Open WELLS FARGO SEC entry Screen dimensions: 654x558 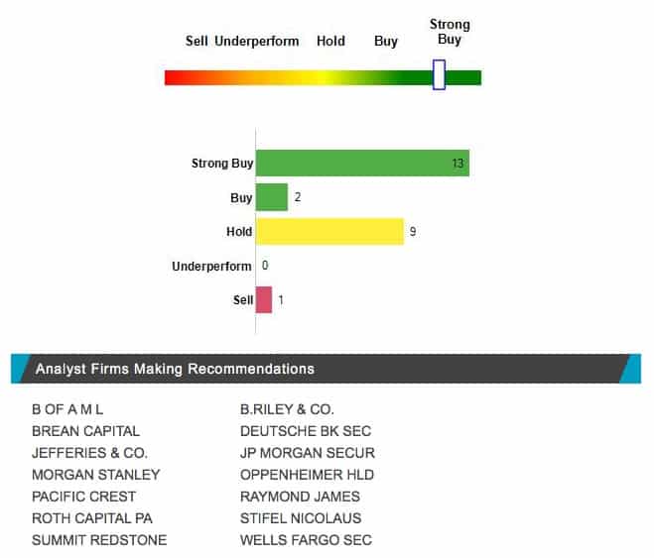tap(306, 540)
